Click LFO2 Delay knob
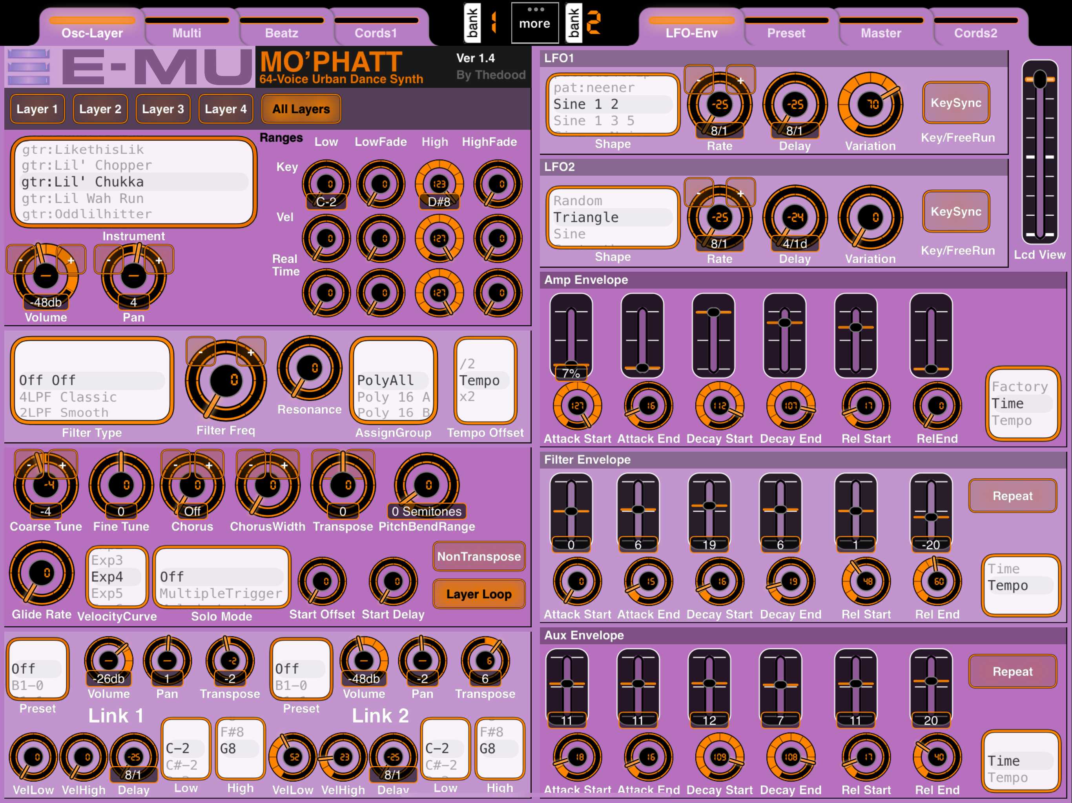The width and height of the screenshot is (1072, 803). (795, 218)
